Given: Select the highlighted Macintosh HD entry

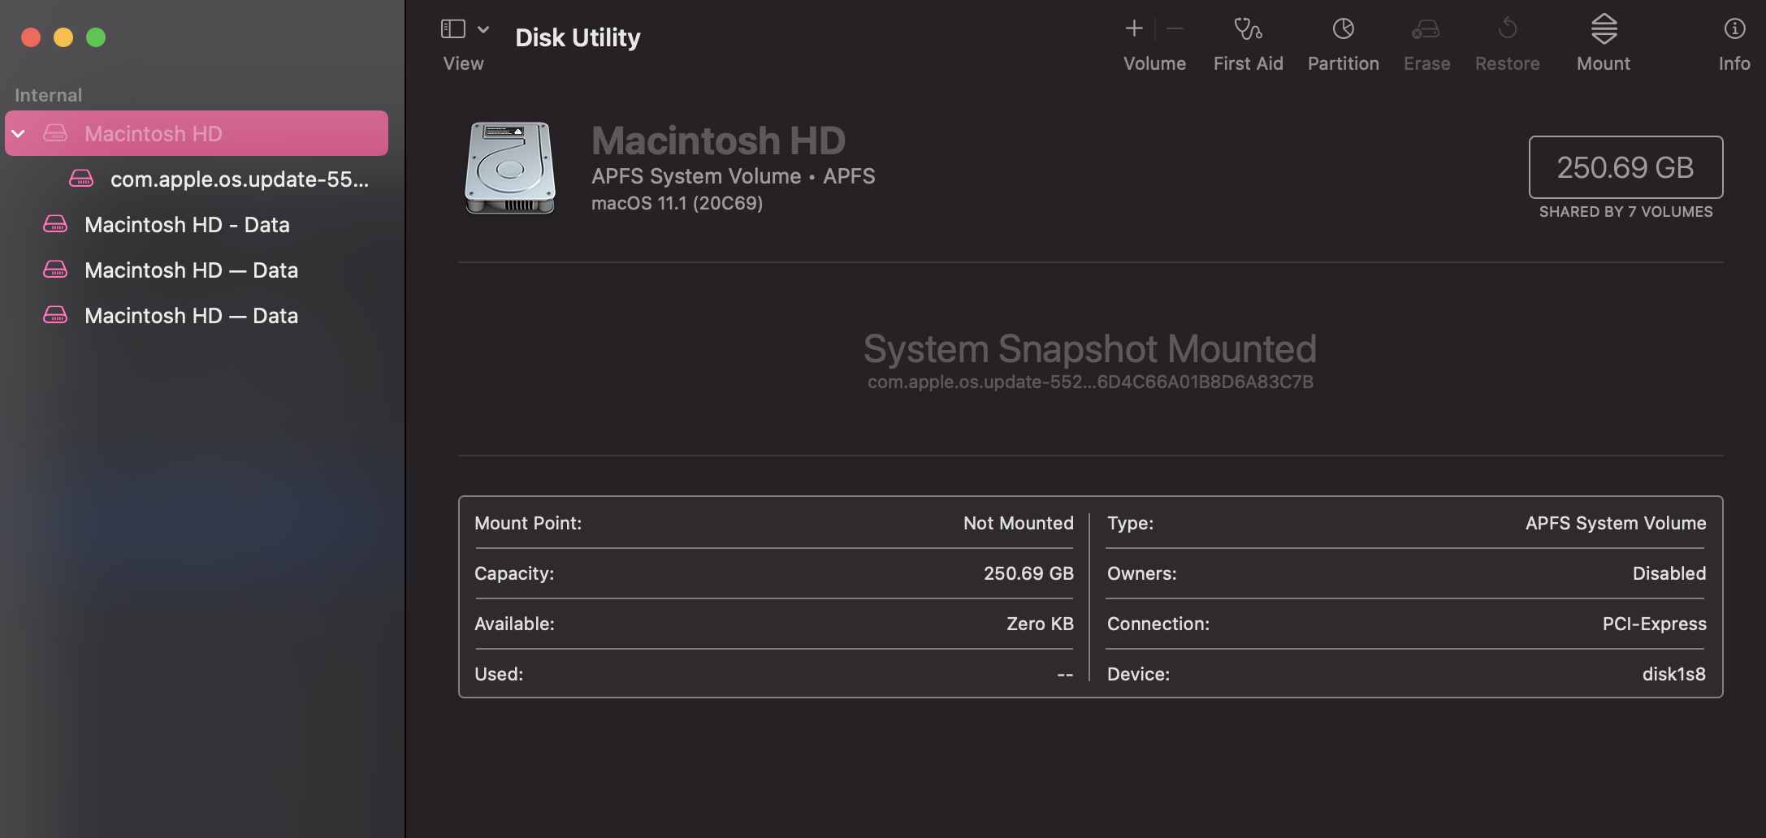Looking at the screenshot, I should (154, 133).
